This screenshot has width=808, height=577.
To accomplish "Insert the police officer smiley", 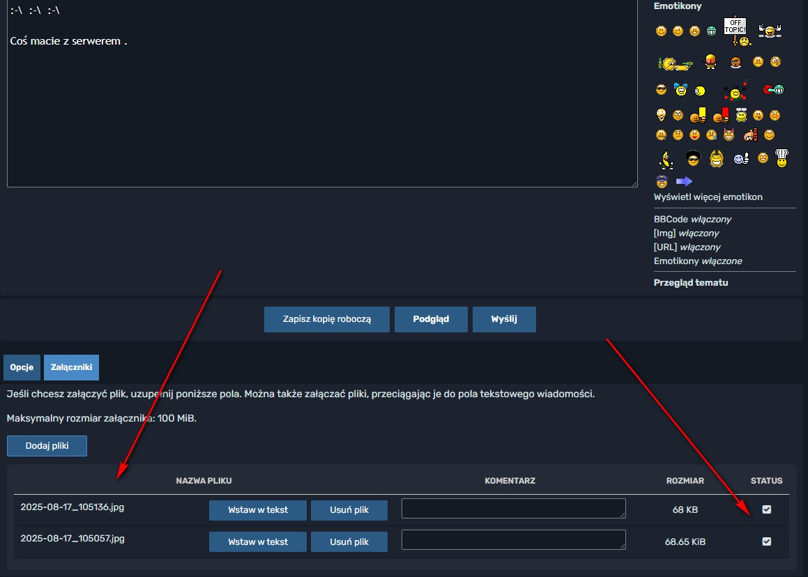I will [662, 182].
